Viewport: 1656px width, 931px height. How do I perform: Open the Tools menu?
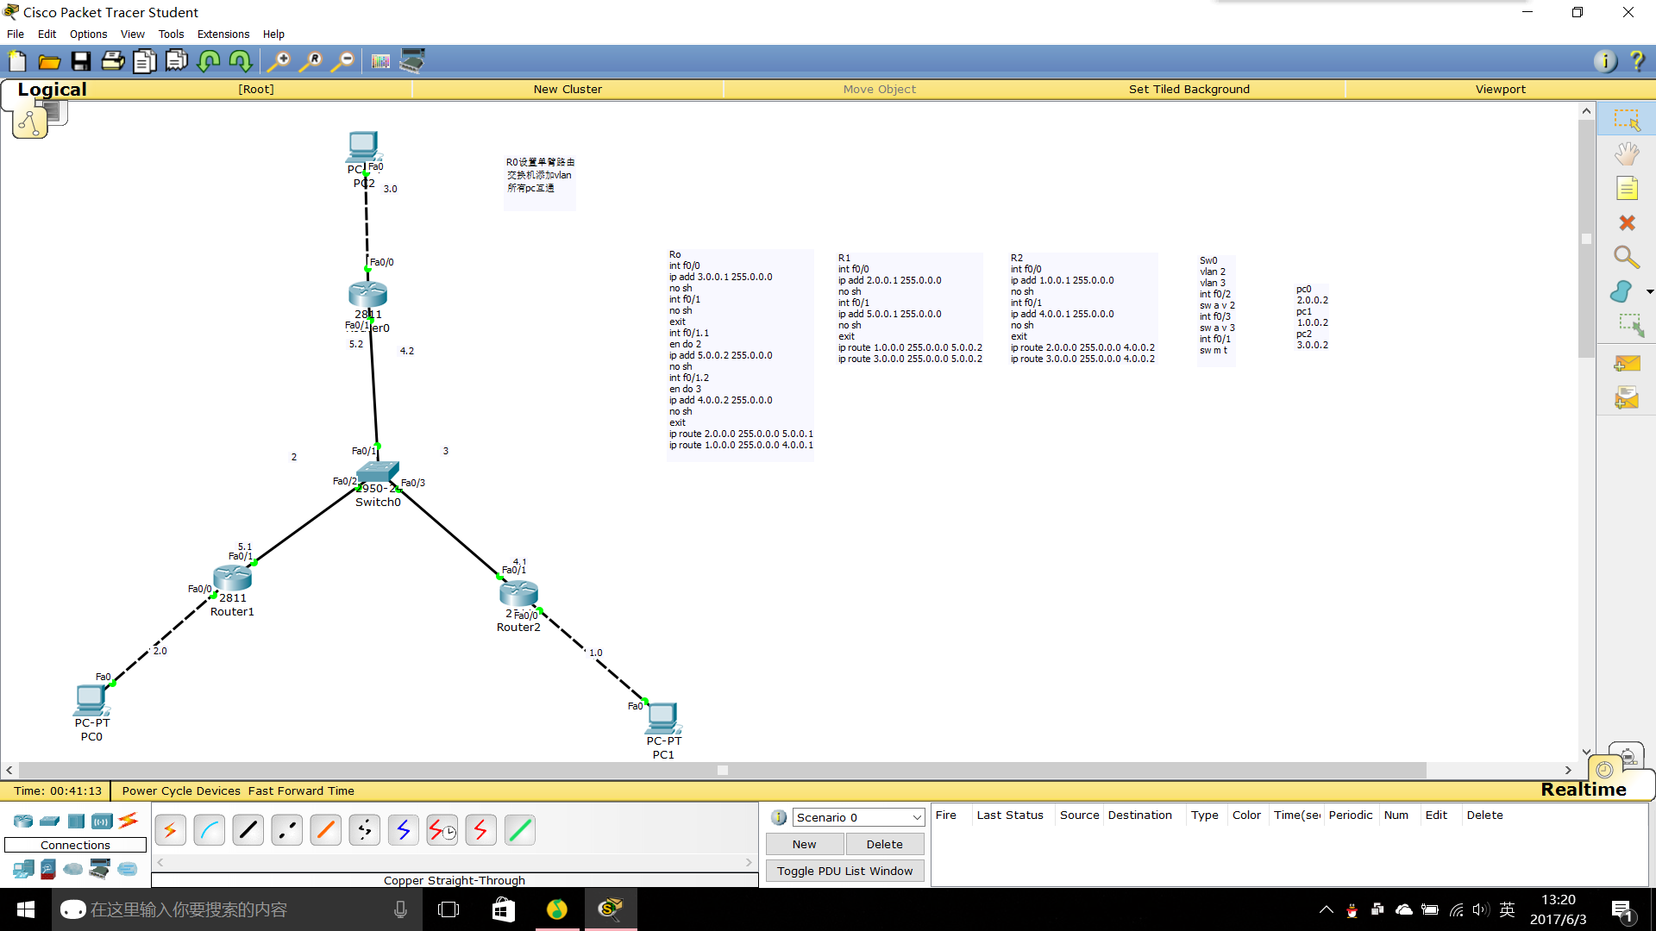171,34
